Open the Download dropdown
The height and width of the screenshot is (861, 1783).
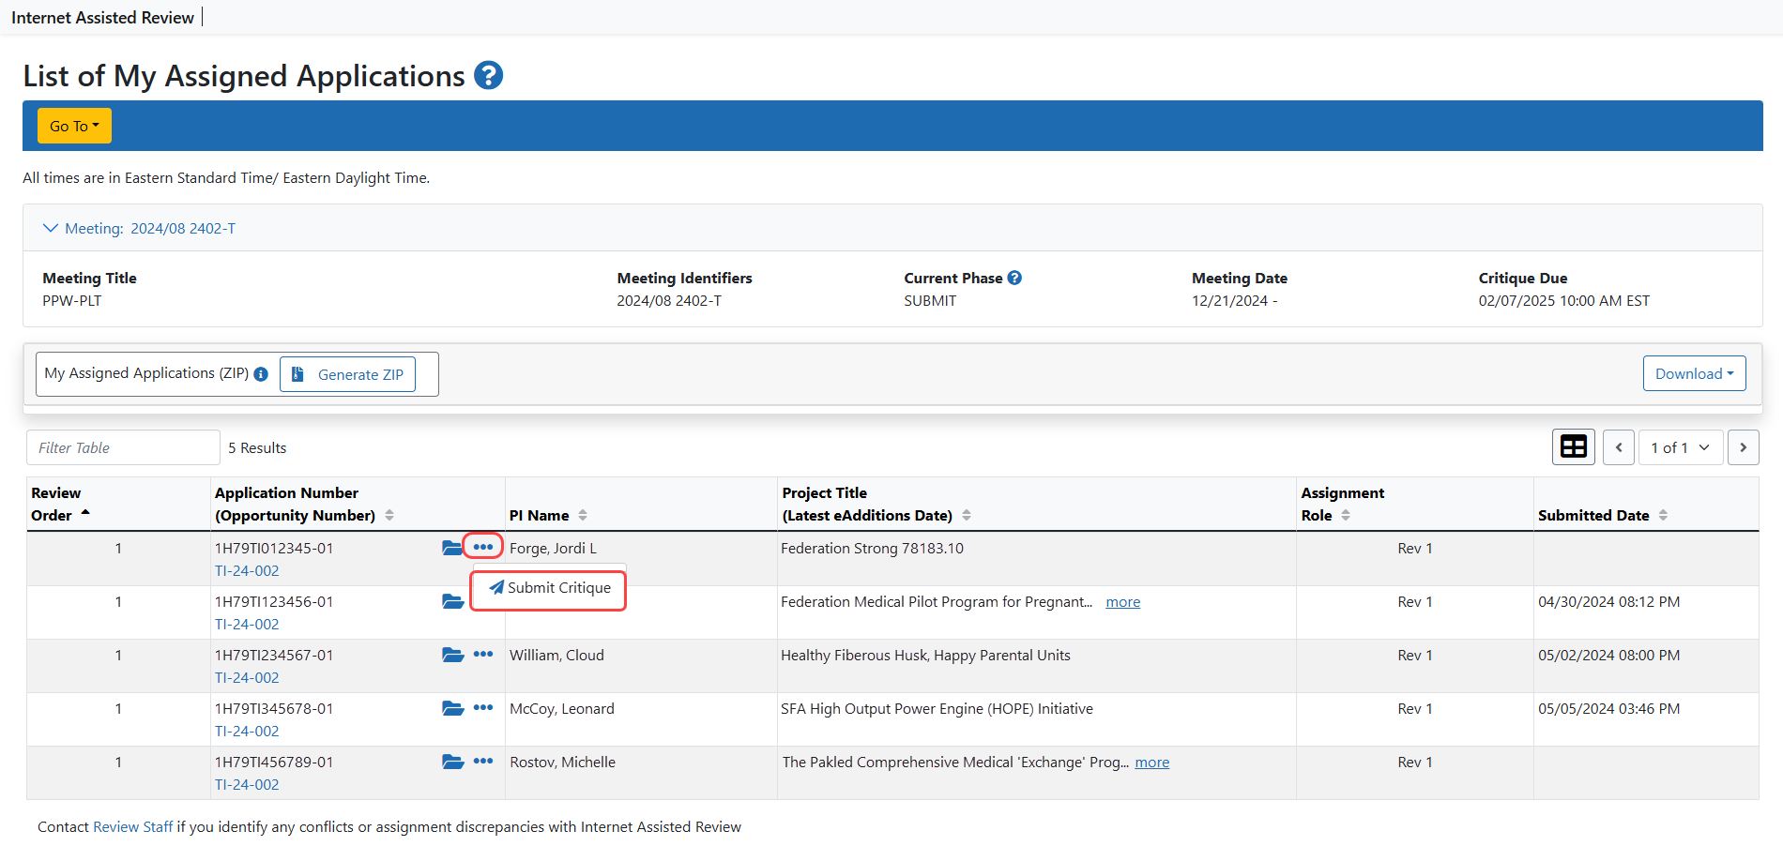click(x=1694, y=373)
